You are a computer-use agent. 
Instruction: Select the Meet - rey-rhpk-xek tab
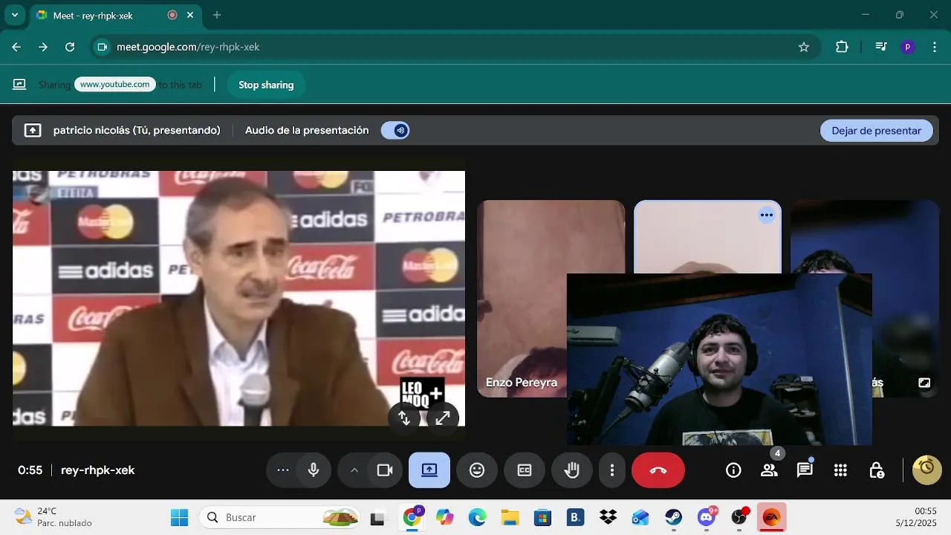[x=114, y=16]
